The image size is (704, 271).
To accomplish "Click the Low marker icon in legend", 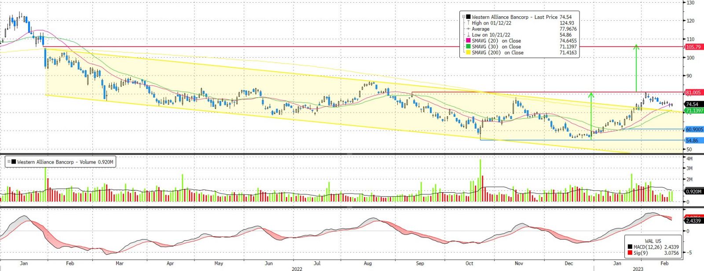I will point(468,35).
